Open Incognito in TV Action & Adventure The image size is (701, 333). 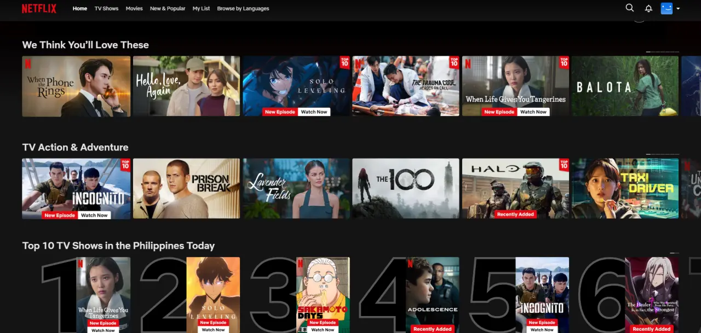[x=76, y=189]
